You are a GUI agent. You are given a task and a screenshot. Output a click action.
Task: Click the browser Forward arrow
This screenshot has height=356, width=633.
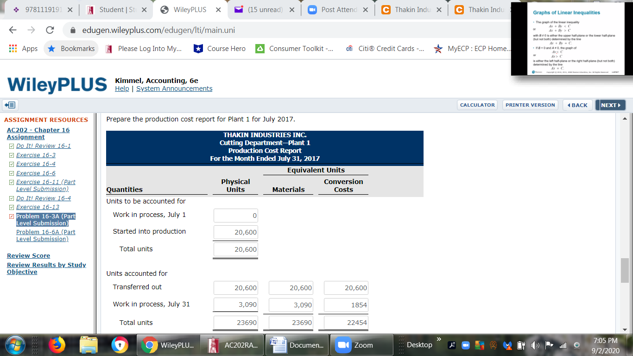[x=31, y=30]
